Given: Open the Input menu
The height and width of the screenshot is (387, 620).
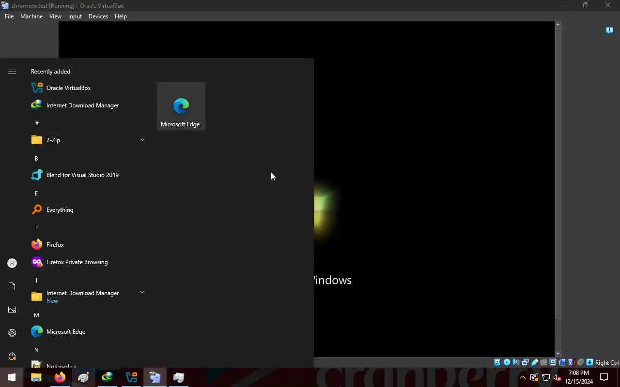Looking at the screenshot, I should point(75,16).
